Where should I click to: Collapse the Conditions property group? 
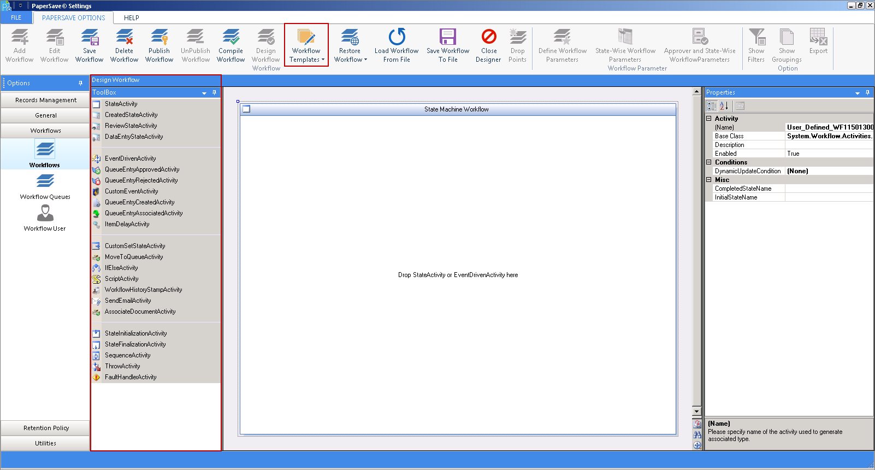click(x=709, y=162)
